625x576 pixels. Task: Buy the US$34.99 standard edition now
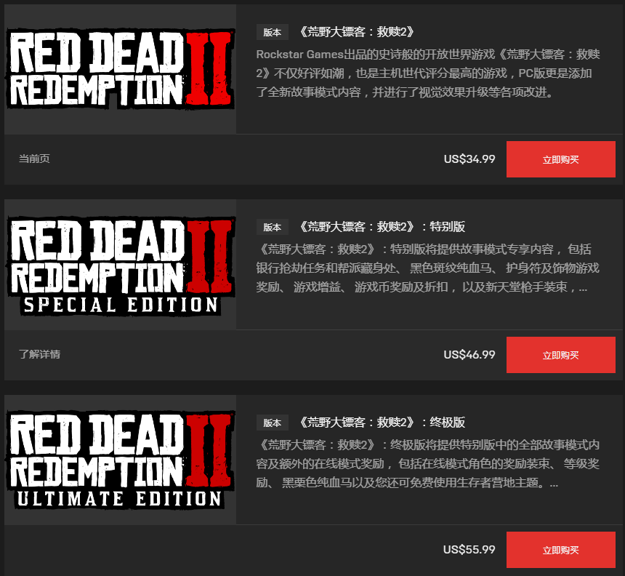561,159
